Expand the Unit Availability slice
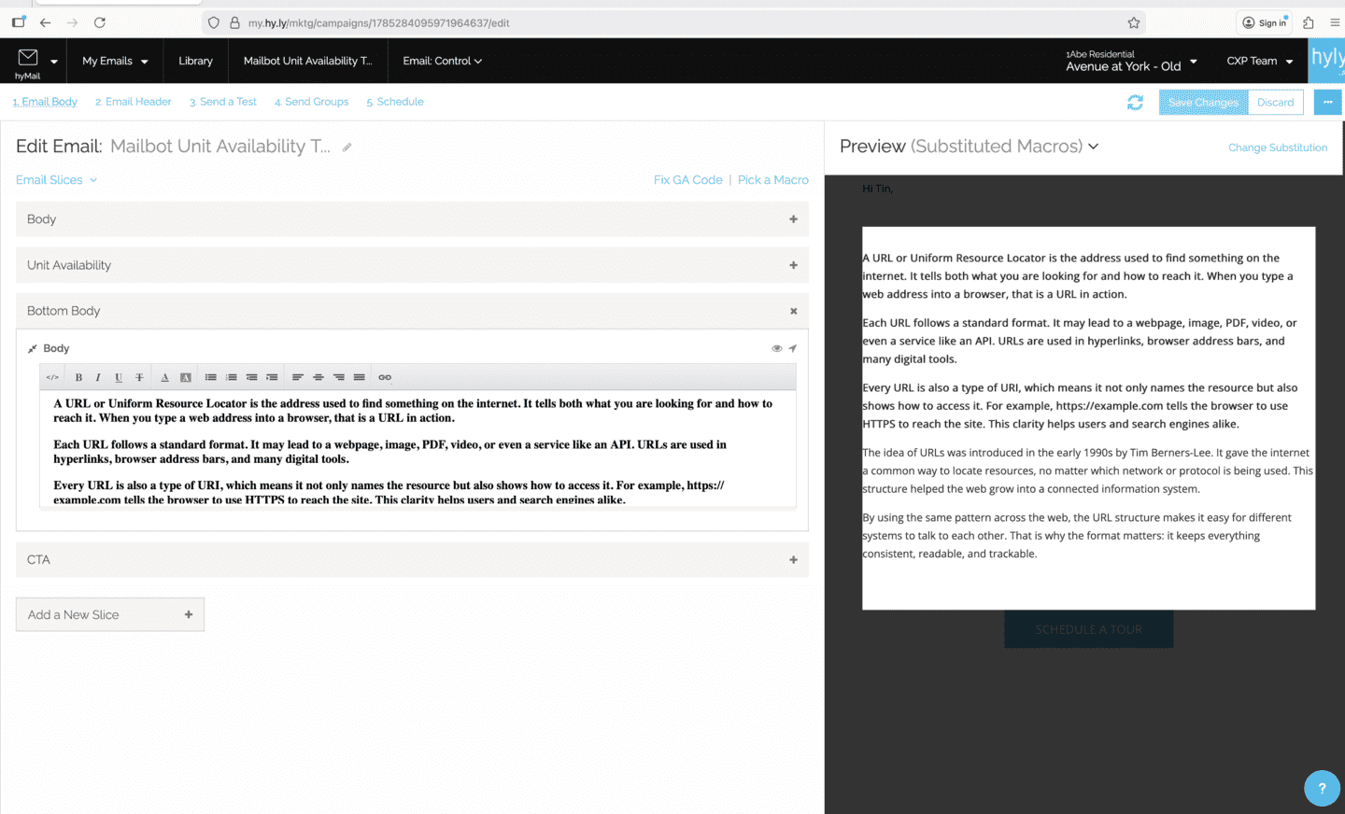Viewport: 1345px width, 814px height. click(793, 265)
